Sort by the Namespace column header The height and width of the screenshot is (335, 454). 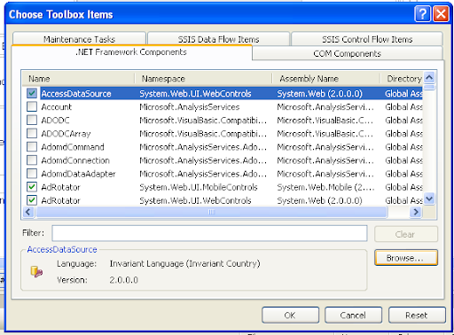click(x=203, y=79)
